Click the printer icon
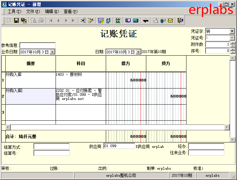237x180 pixels. tap(41, 20)
